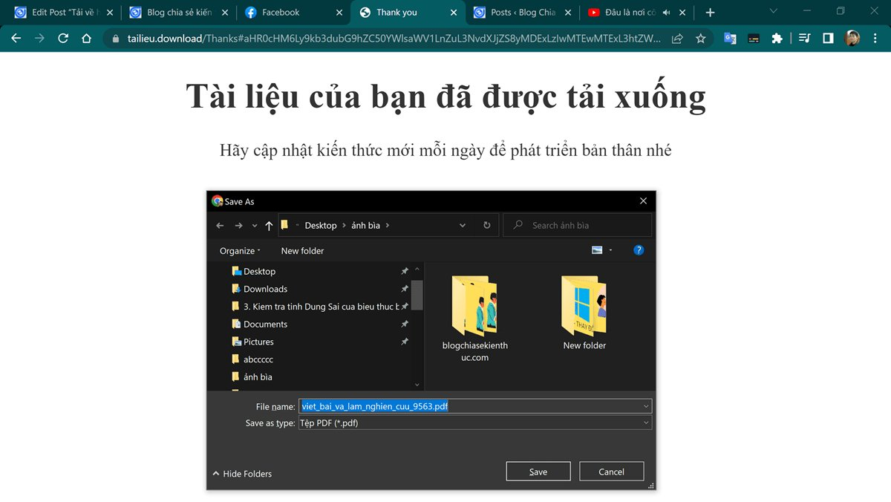Reload the page with the refresh icon
The width and height of the screenshot is (891, 502).
pyautogui.click(x=63, y=39)
